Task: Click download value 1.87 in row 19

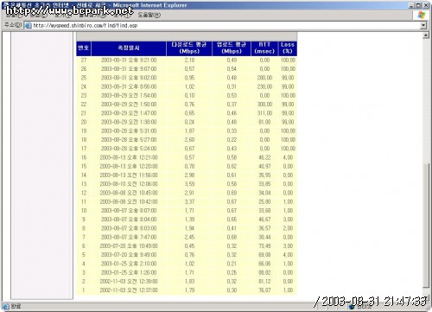Action: click(x=189, y=131)
